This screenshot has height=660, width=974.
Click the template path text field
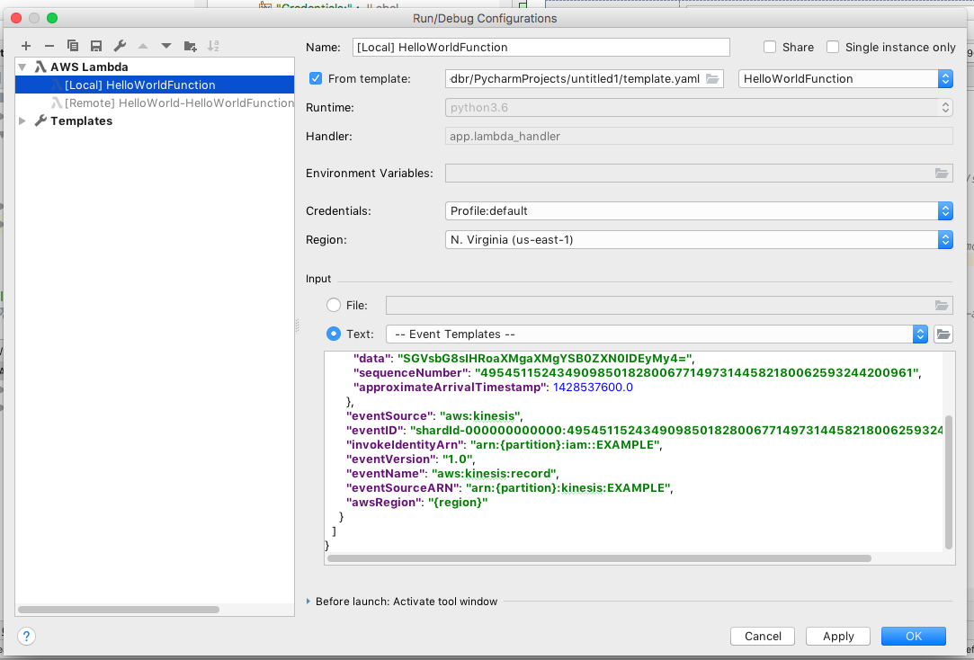[576, 79]
